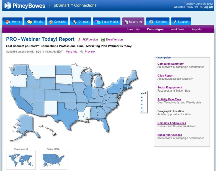Click the Home tab house icon
The image size is (216, 171).
pos(8,22)
